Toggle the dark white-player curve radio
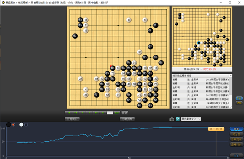This screenshot has height=159, width=244. tap(26, 125)
